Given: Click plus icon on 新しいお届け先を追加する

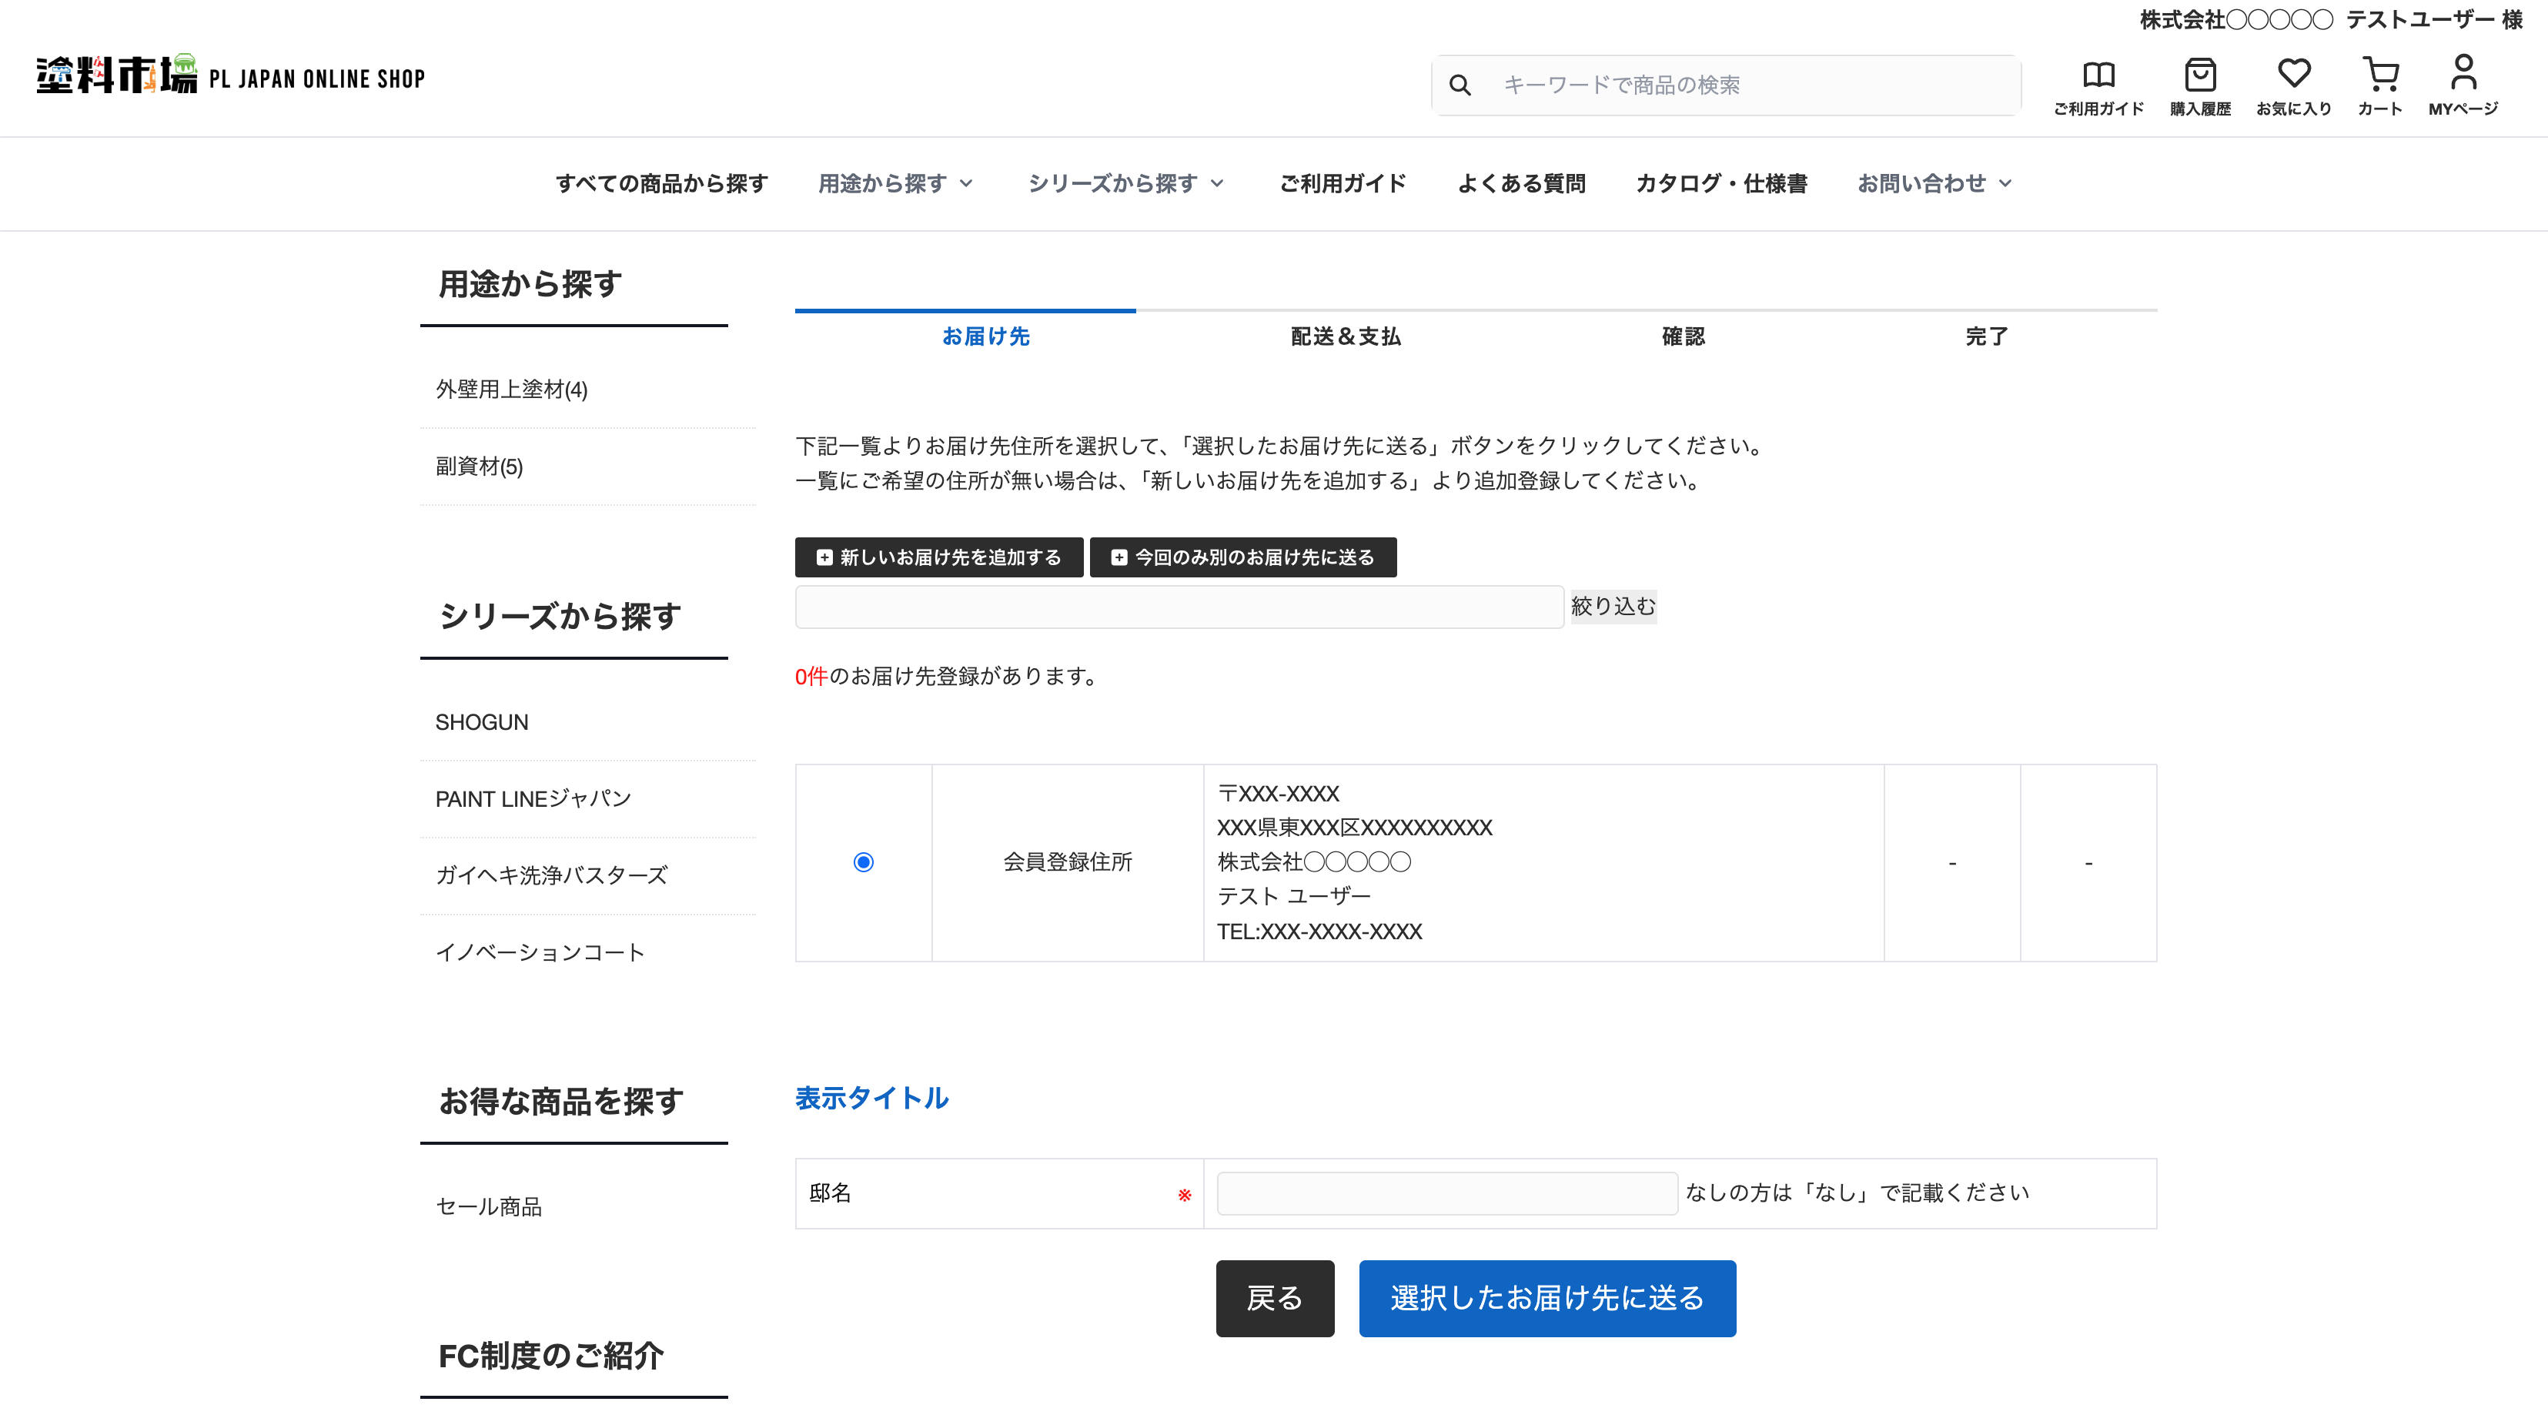Looking at the screenshot, I should point(824,557).
